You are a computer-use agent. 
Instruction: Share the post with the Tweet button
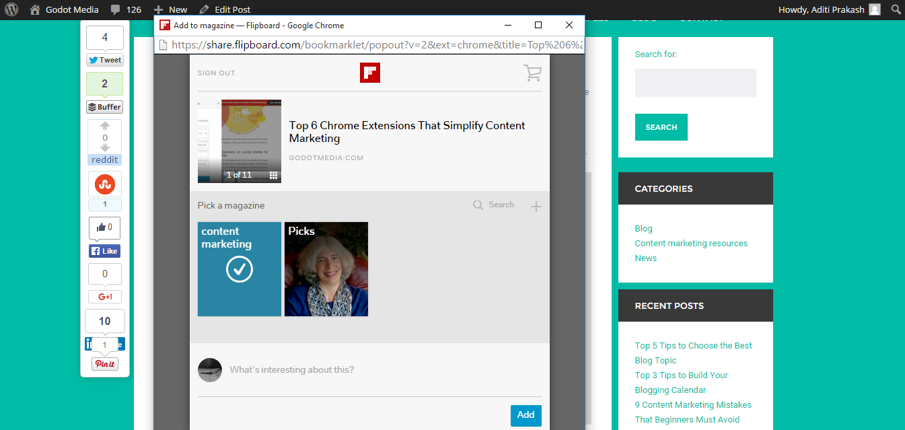tap(104, 60)
